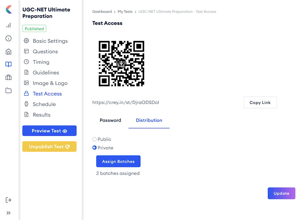
Task: Click the briefcase icon in sidebar
Action: [x=8, y=78]
